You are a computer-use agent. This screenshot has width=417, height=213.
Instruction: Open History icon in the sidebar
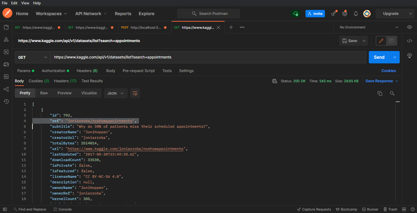[6, 101]
